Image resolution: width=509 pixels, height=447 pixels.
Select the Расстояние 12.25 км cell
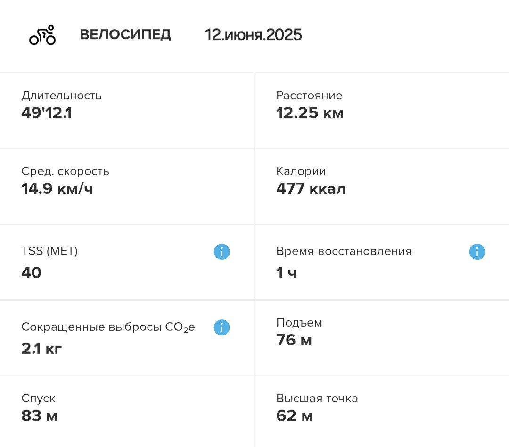point(382,111)
